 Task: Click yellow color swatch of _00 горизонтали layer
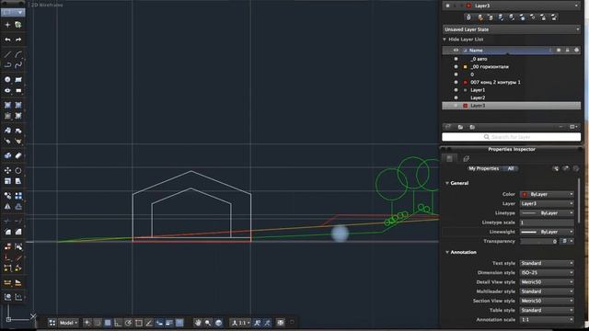pos(465,67)
